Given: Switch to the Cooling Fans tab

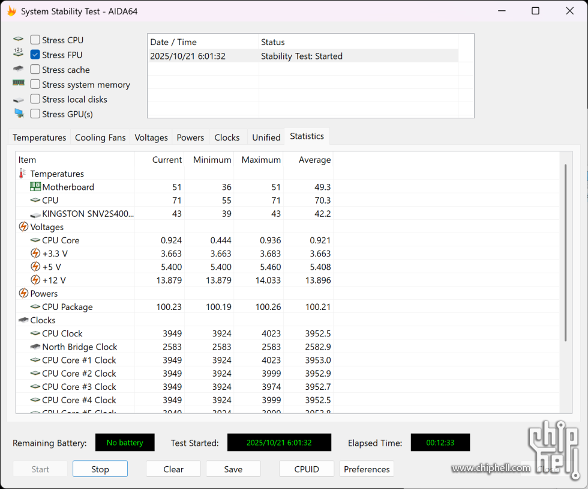Looking at the screenshot, I should [x=100, y=138].
